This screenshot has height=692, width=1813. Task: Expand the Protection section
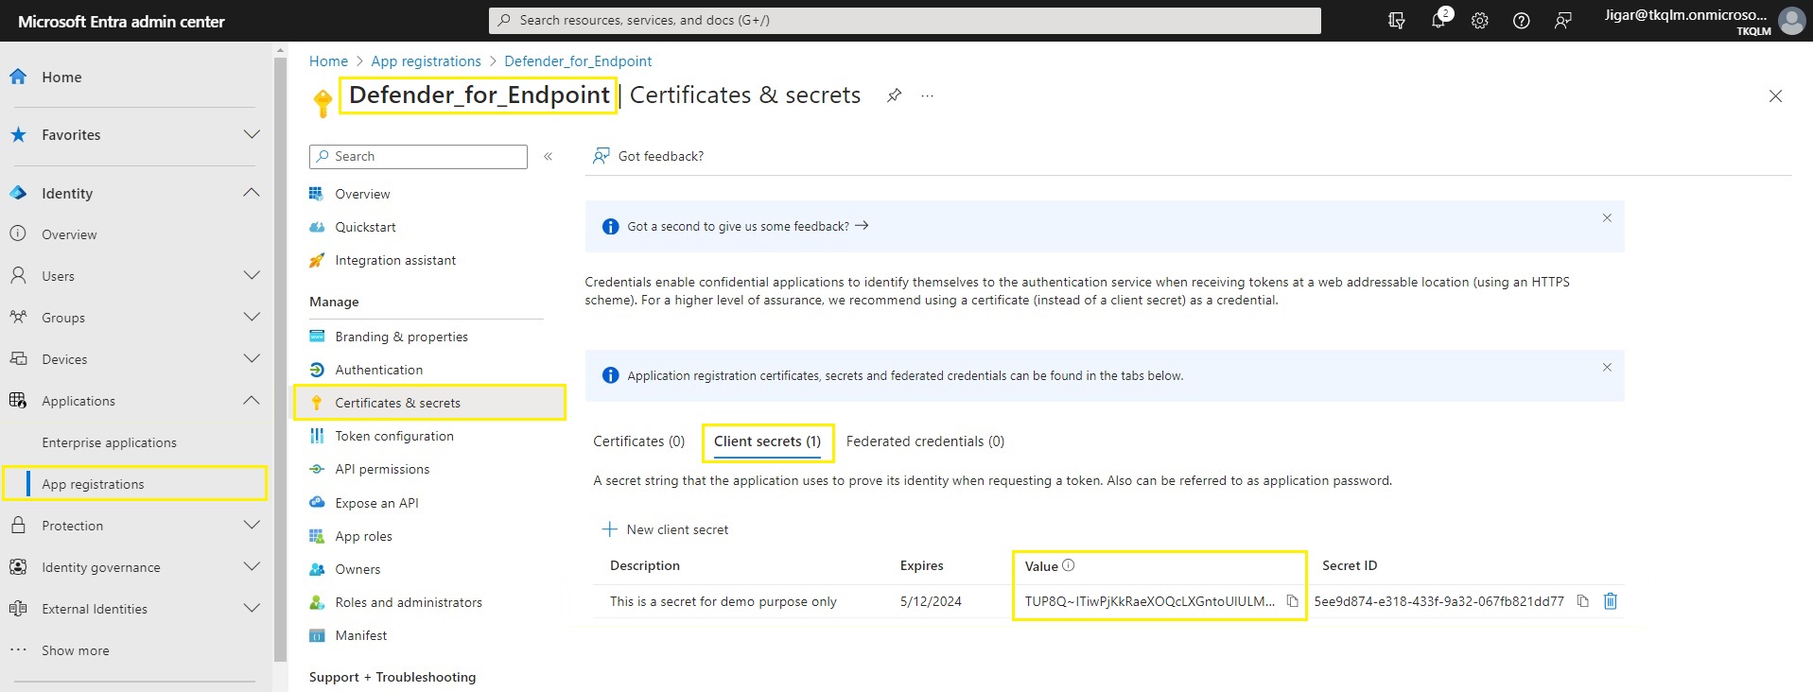(252, 526)
